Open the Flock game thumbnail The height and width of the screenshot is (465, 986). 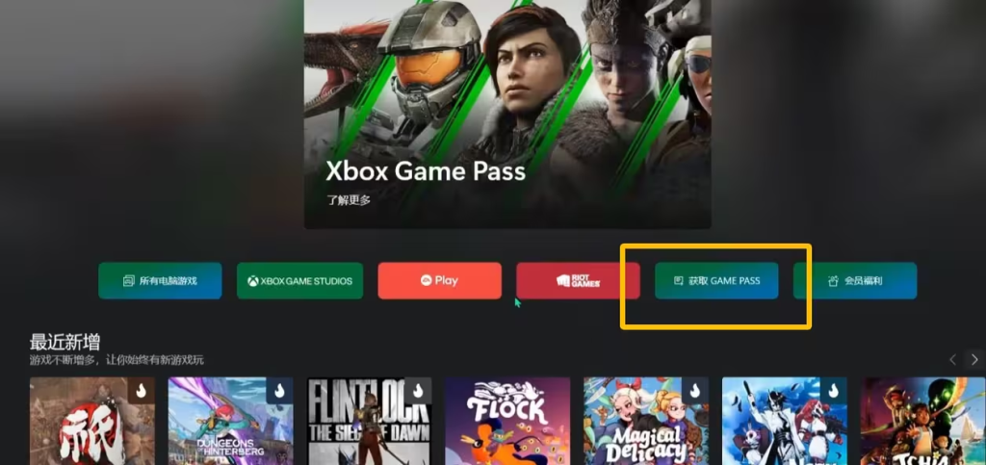pos(507,421)
